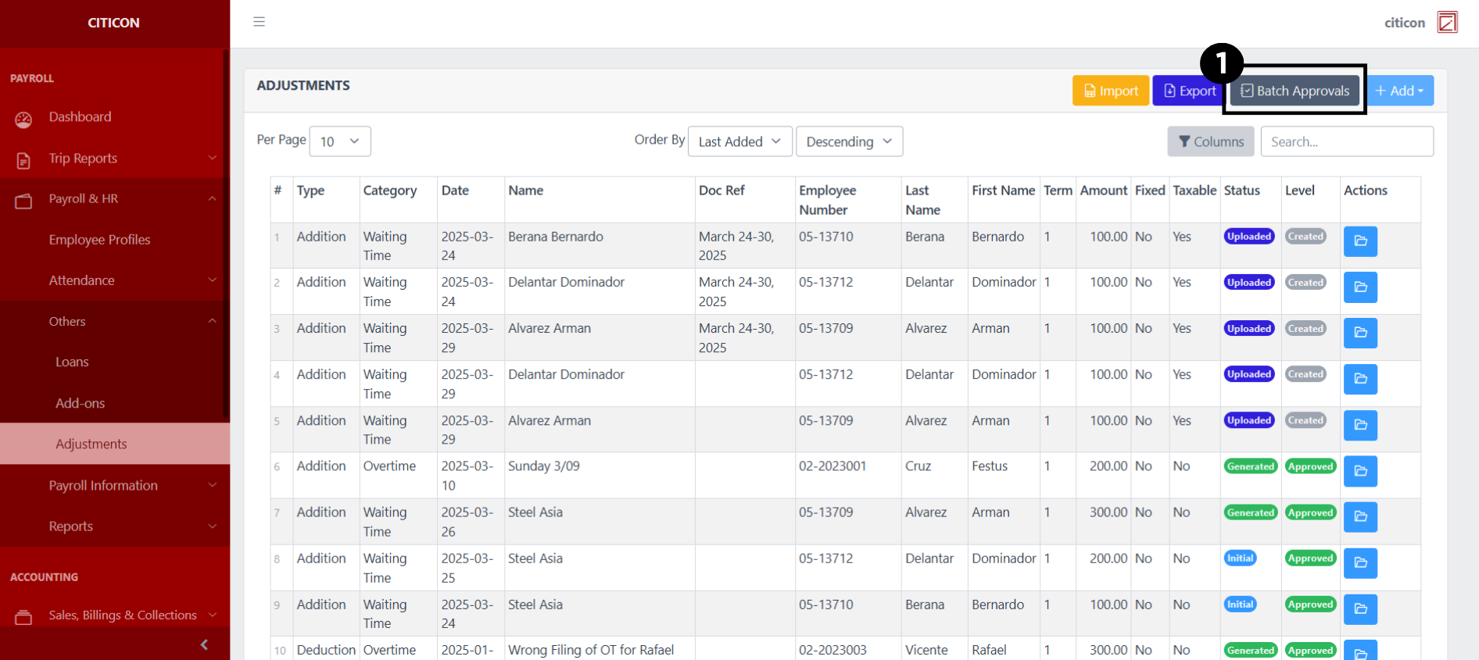The height and width of the screenshot is (660, 1479).
Task: Open the Last Added order dropdown
Action: coord(739,141)
